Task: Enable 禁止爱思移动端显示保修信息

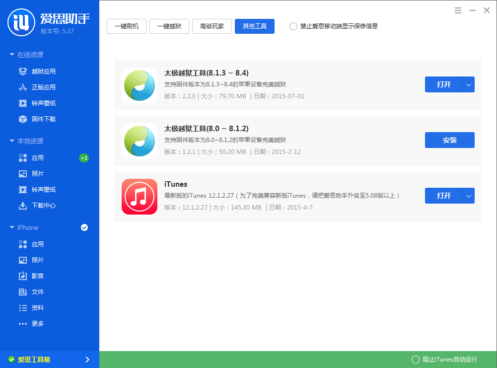Action: pos(293,27)
